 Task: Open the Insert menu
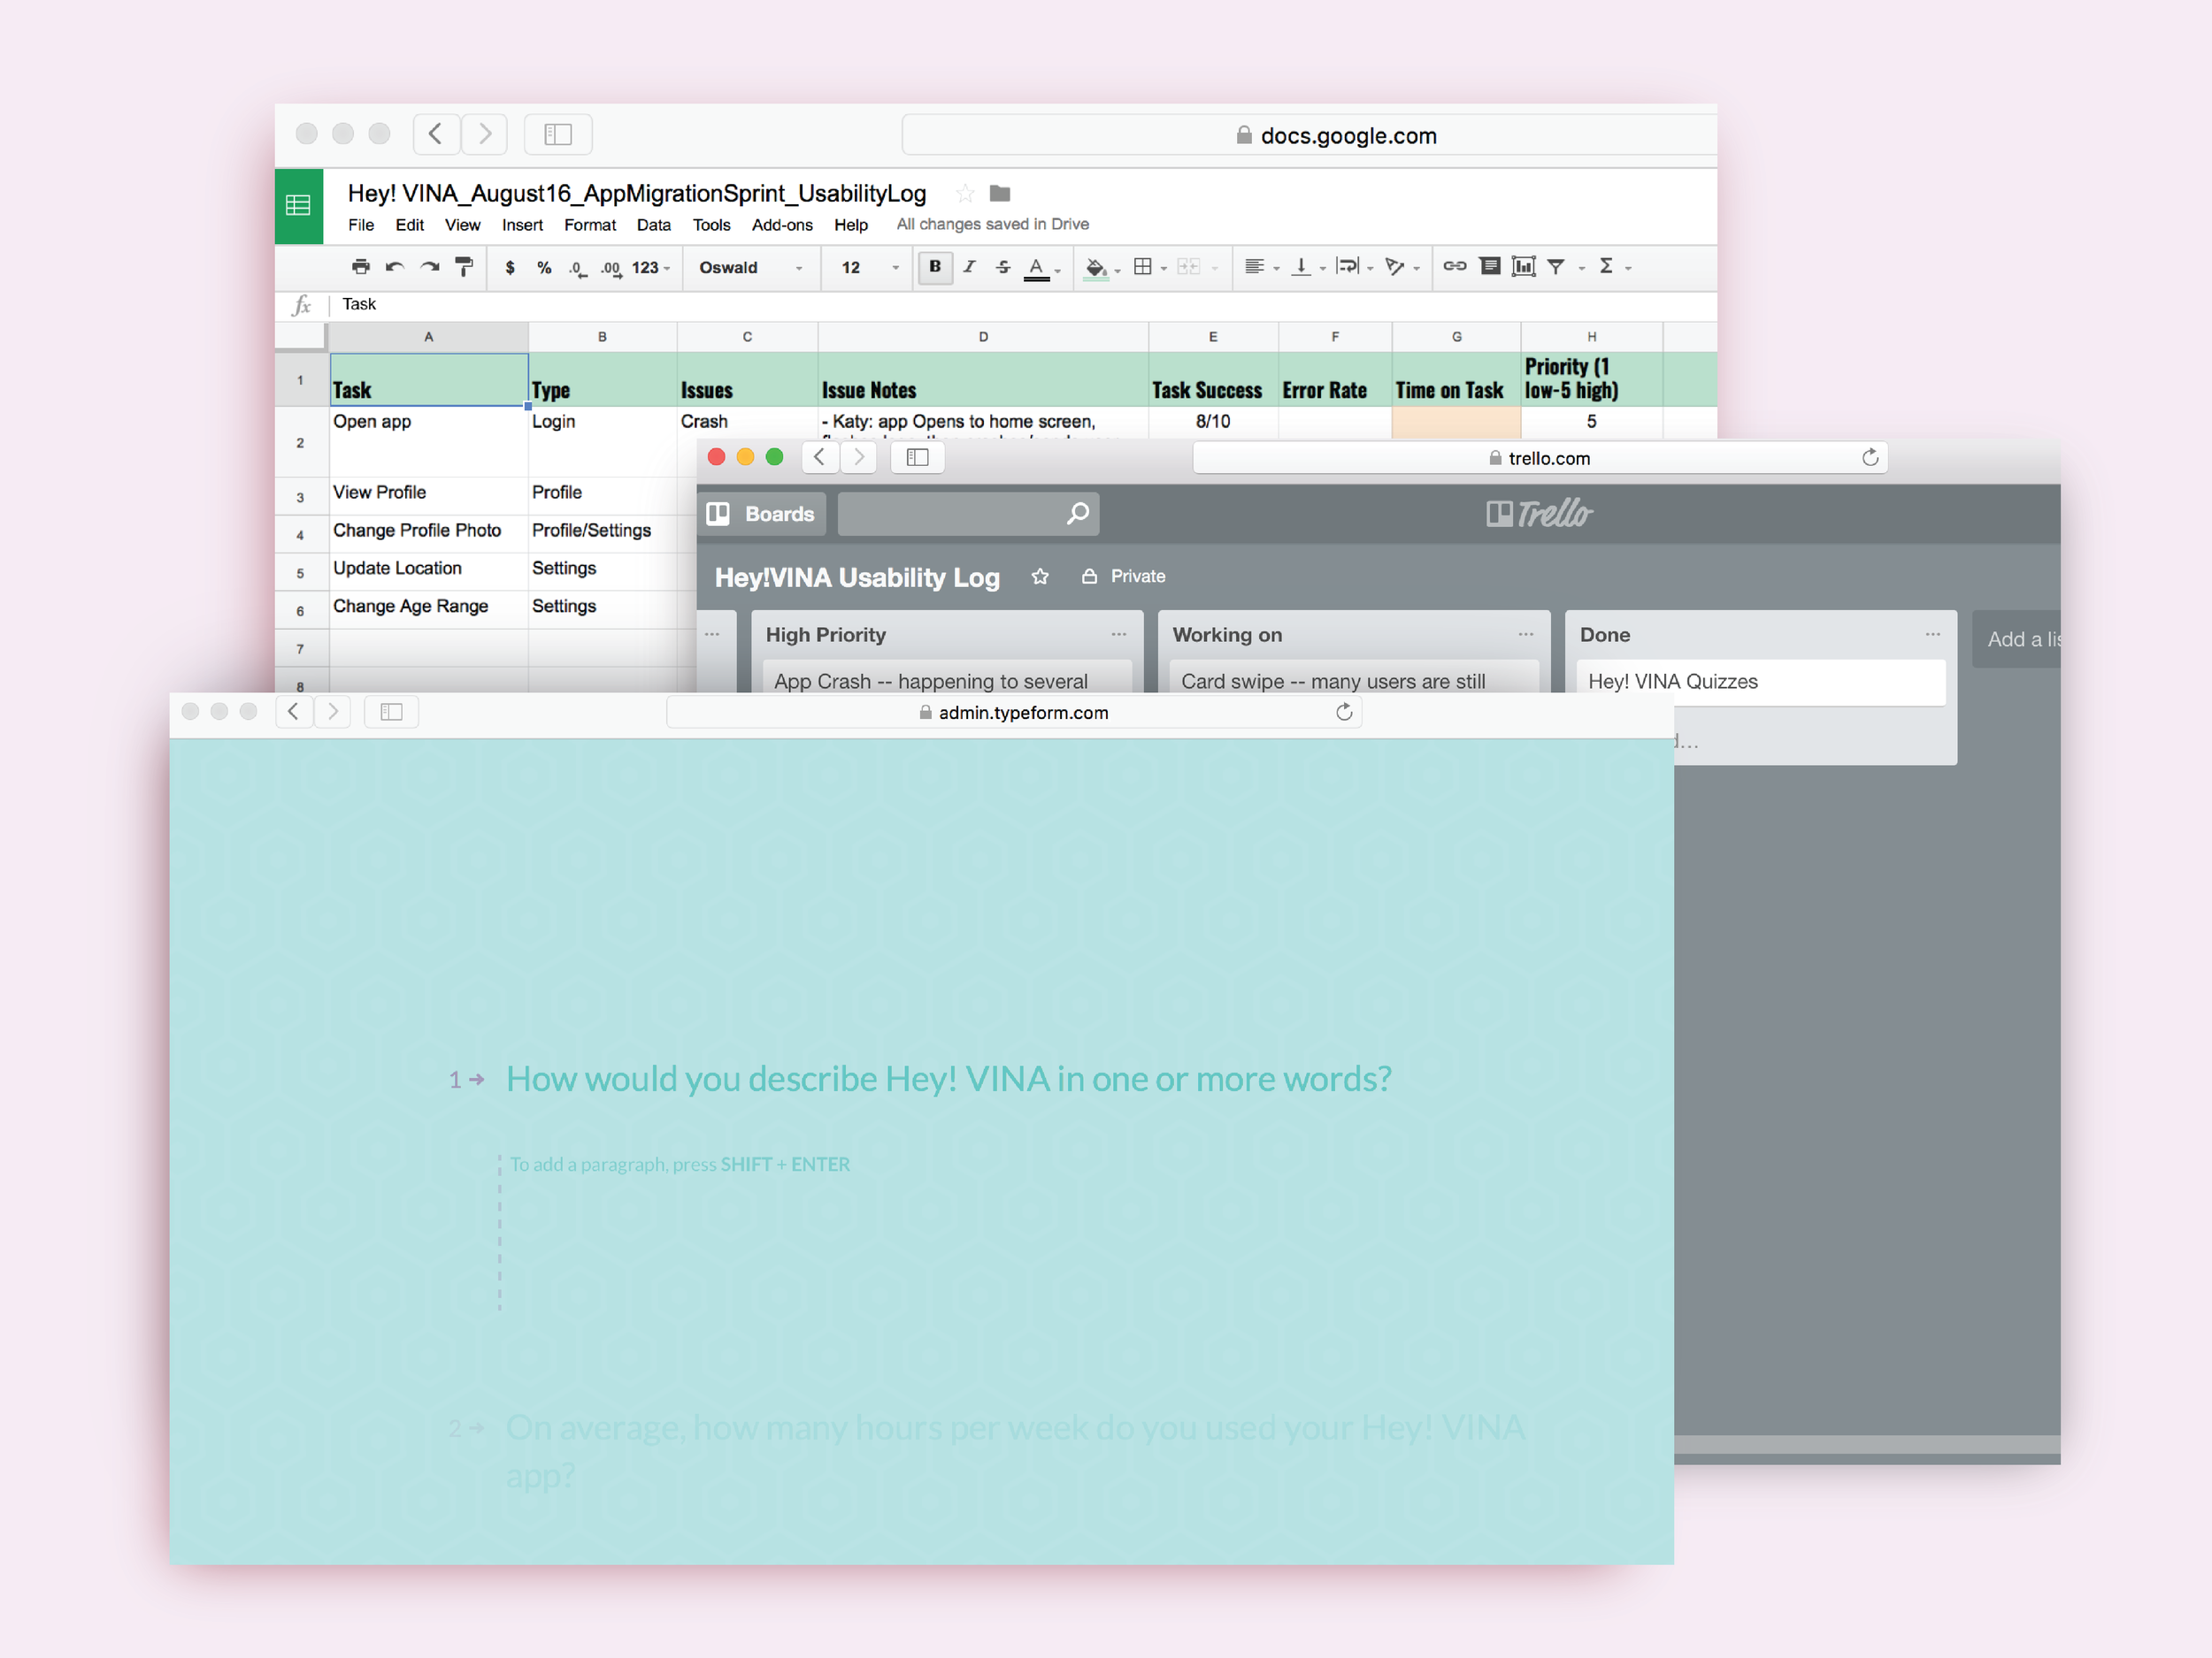pyautogui.click(x=522, y=225)
